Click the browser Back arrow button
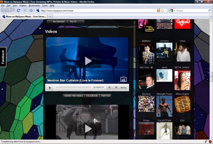 (x=4, y=11)
